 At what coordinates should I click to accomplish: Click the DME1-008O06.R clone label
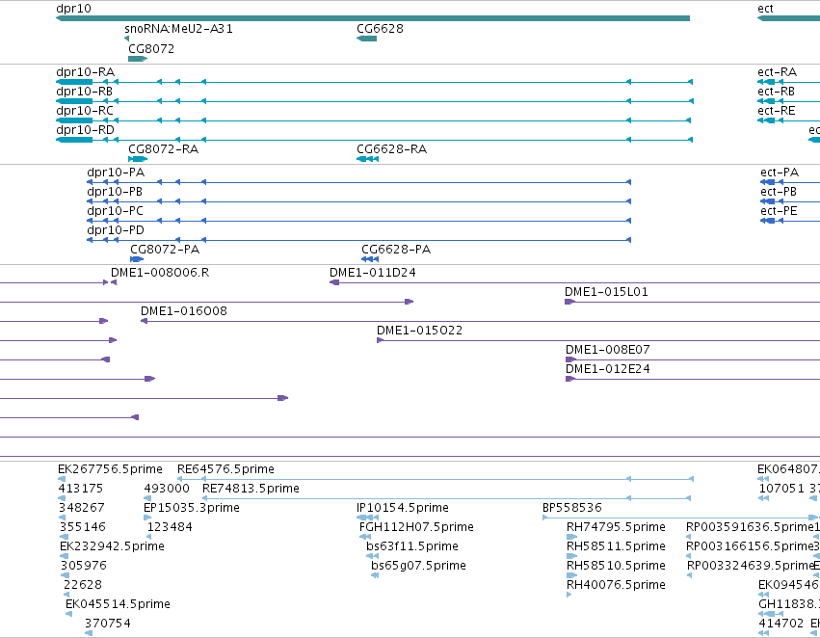(x=160, y=273)
